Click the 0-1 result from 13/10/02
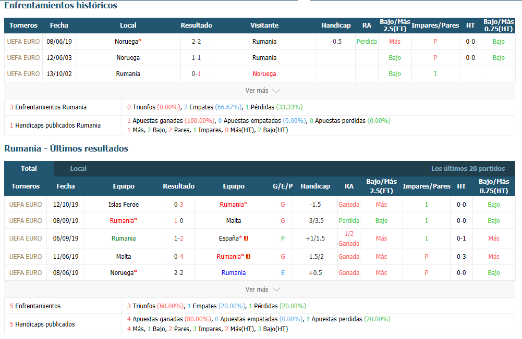The width and height of the screenshot is (522, 339). (x=196, y=74)
